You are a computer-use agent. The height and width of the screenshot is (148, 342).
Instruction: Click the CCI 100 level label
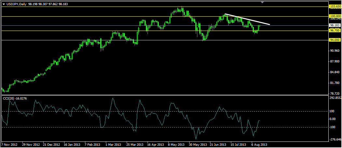click(x=333, y=111)
